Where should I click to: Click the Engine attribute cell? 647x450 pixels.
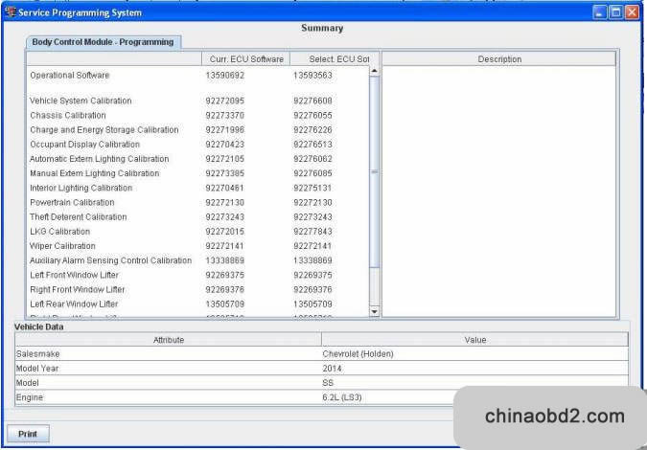[x=169, y=397]
